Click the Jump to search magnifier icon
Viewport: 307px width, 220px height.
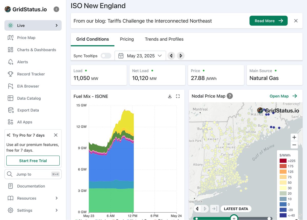click(10, 174)
